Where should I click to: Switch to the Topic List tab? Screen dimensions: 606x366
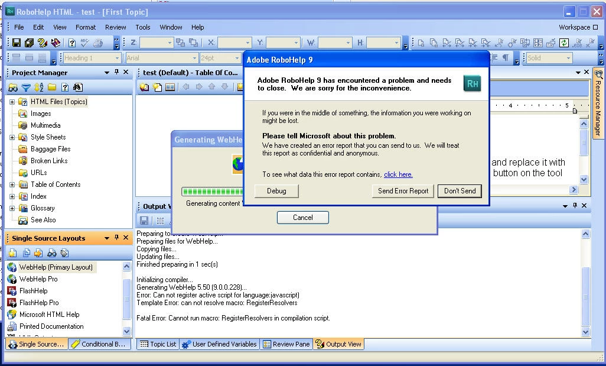pyautogui.click(x=158, y=344)
